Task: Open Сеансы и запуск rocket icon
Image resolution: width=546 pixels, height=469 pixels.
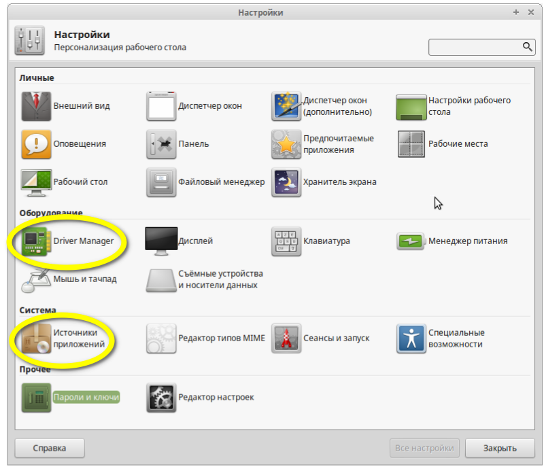Action: tap(286, 338)
